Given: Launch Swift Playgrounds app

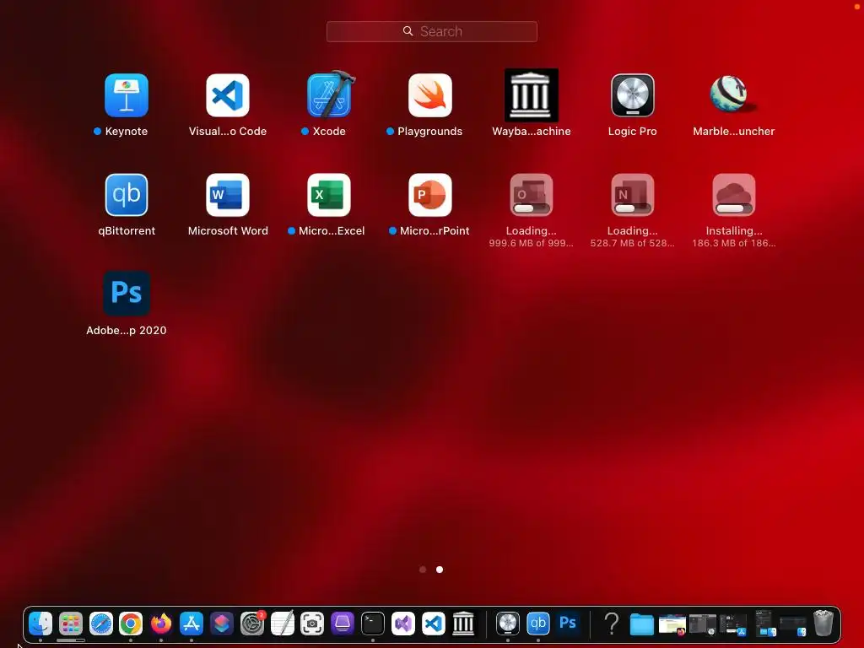Looking at the screenshot, I should (x=430, y=95).
